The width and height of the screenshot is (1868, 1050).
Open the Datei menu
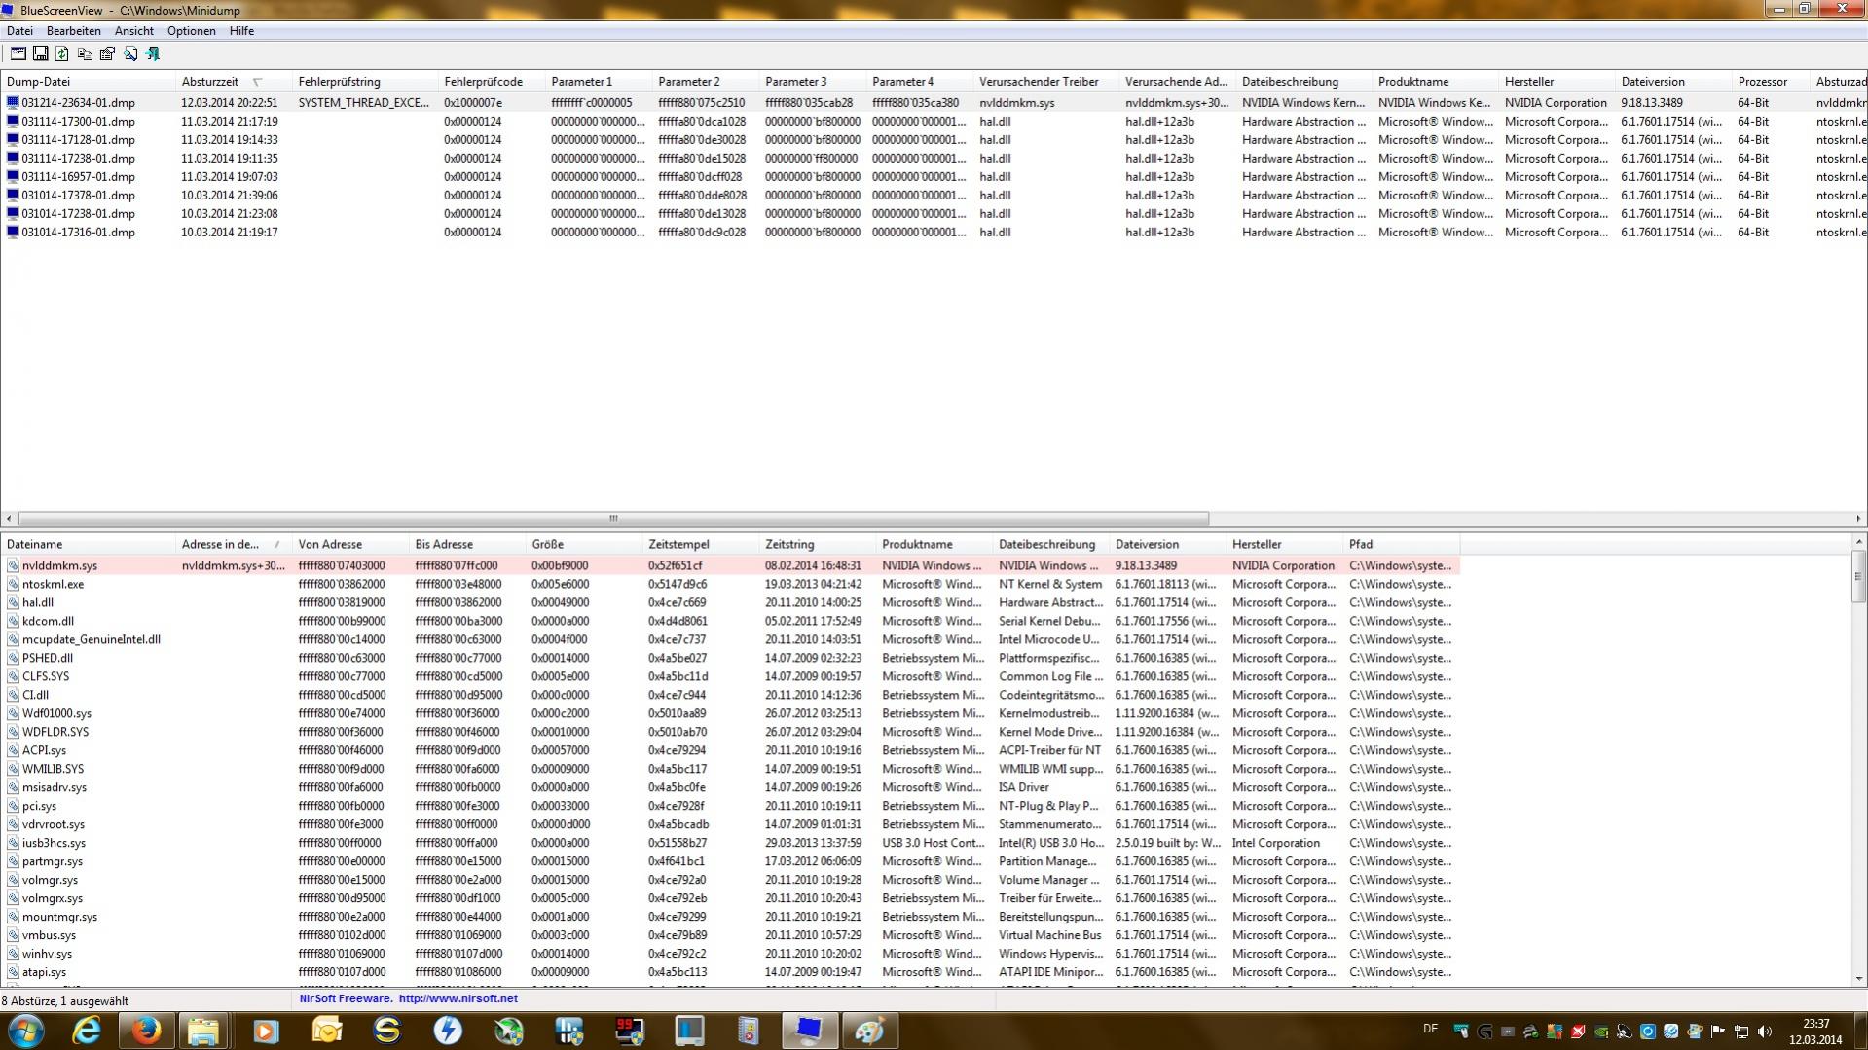click(x=19, y=31)
